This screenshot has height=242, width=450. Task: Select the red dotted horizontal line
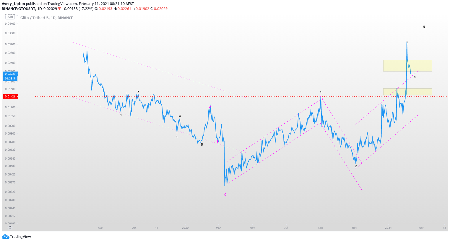[x=241, y=96]
